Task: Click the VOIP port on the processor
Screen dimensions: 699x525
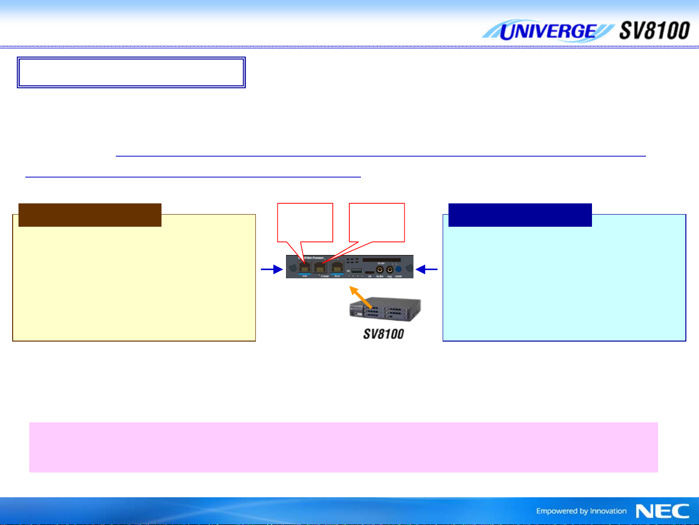Action: [x=305, y=267]
